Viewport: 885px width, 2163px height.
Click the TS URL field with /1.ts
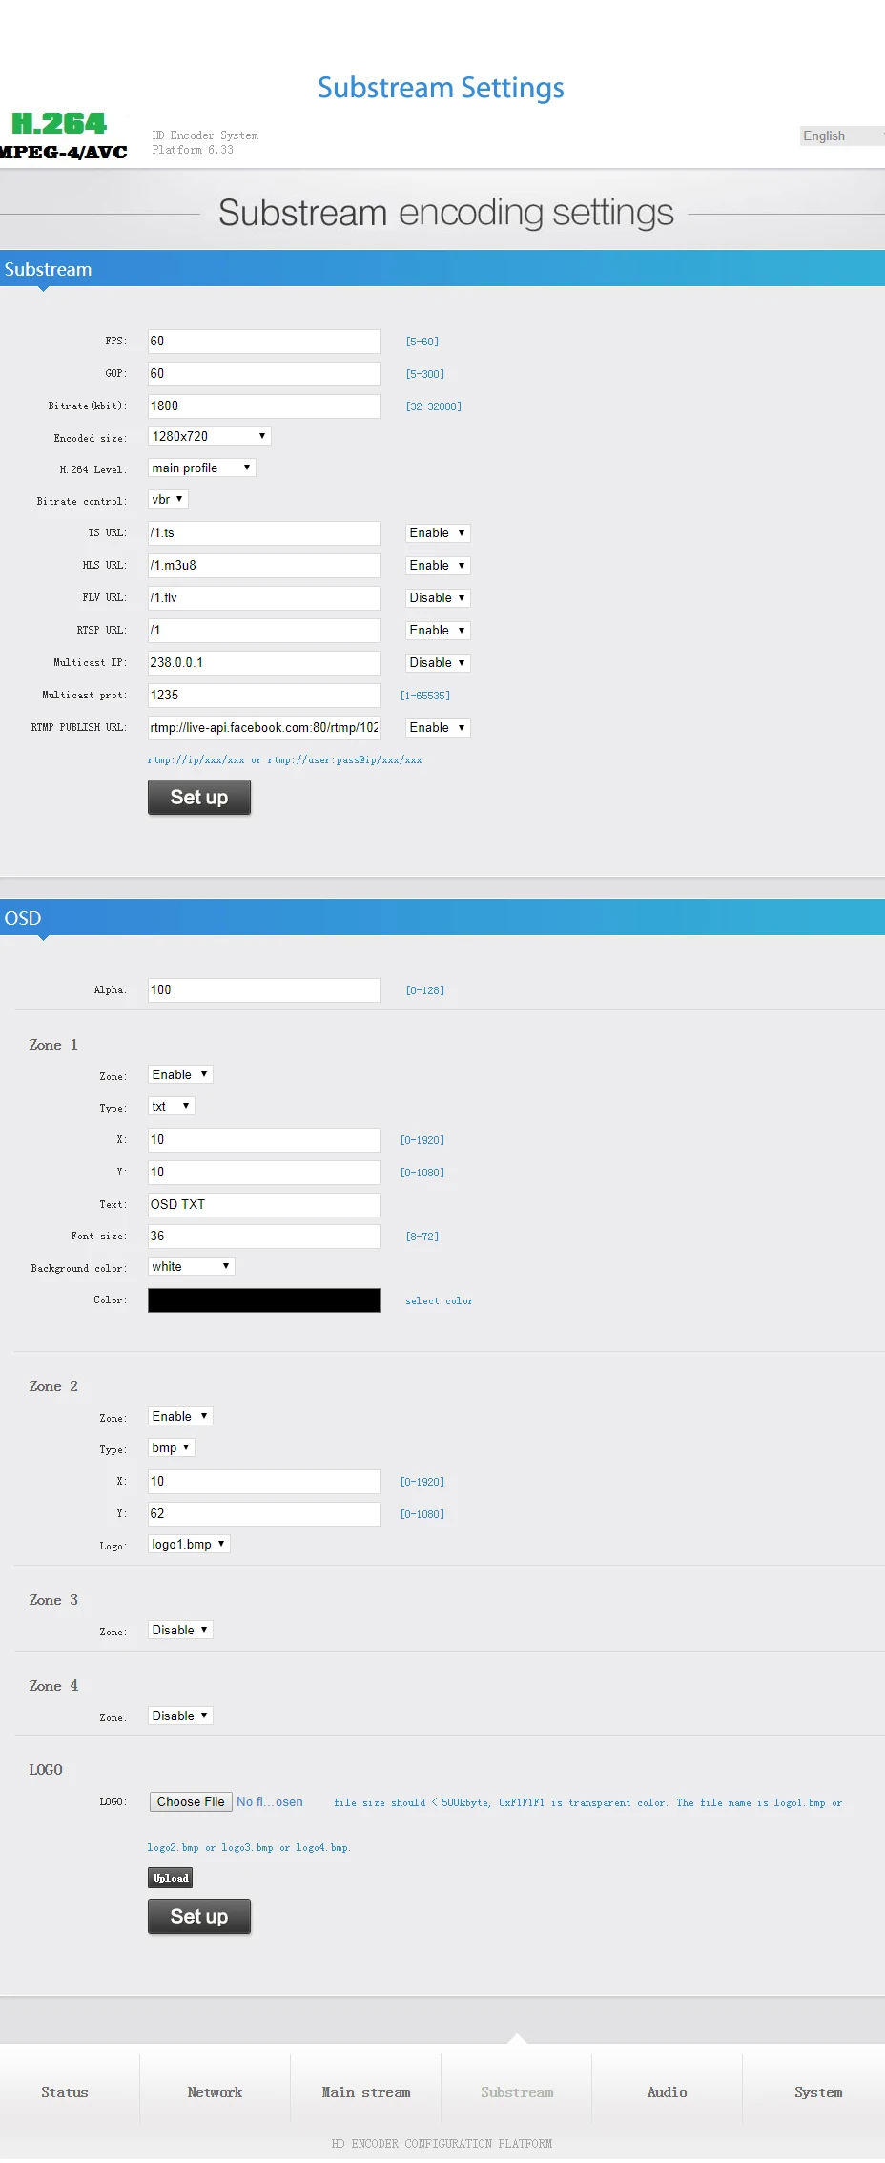(264, 533)
